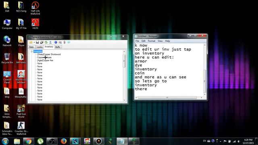
Task: Click the volume icon in system tray
Action: click(239, 141)
